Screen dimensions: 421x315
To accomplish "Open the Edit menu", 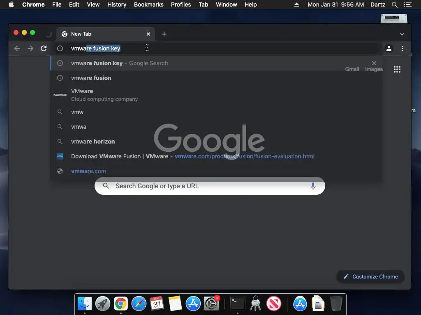I will [x=74, y=5].
